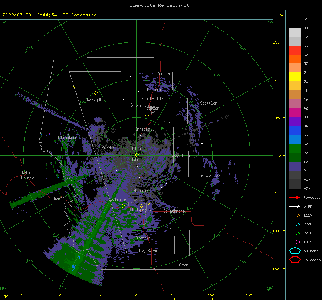
Task: Click the red forecast arrow in legend
Action: click(295, 197)
